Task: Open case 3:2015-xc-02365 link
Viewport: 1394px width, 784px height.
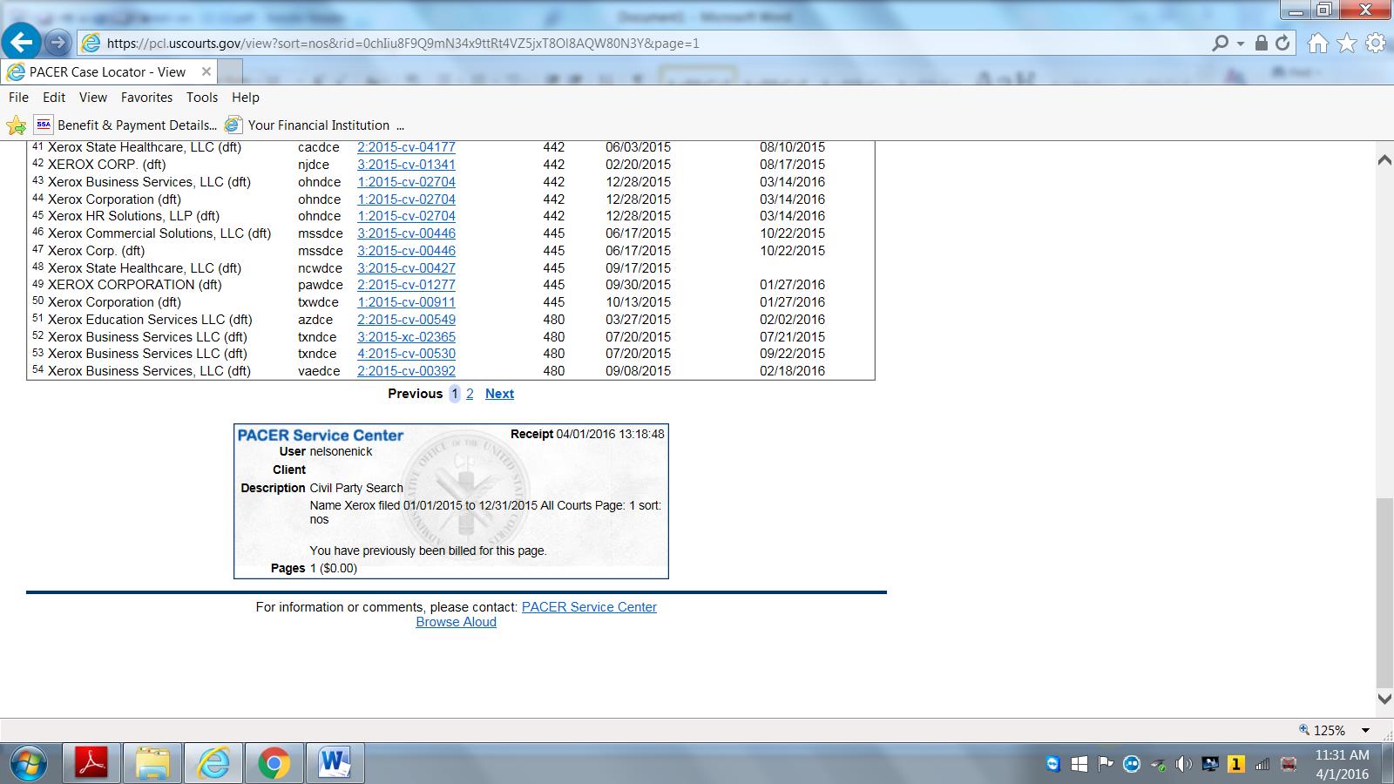Action: 406,337
